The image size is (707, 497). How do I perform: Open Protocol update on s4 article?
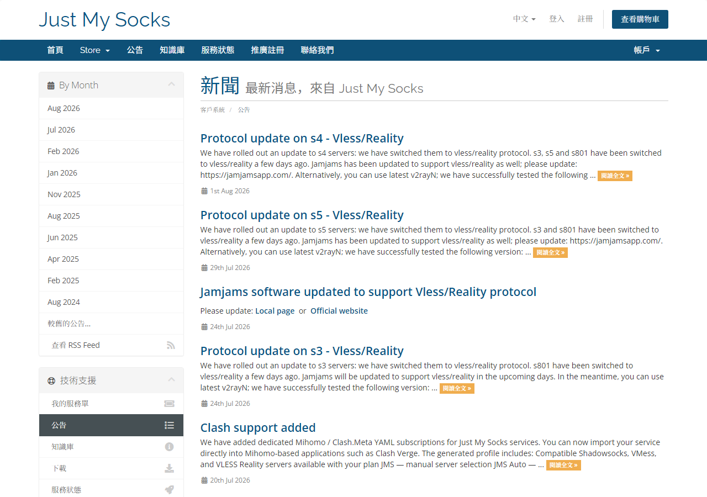point(302,138)
